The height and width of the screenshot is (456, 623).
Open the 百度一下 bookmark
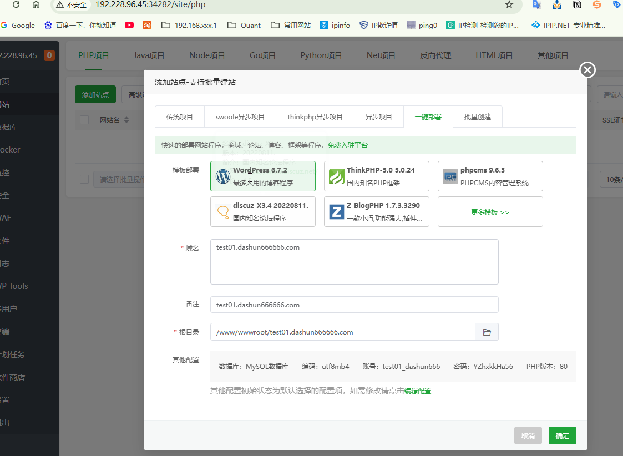(x=80, y=25)
